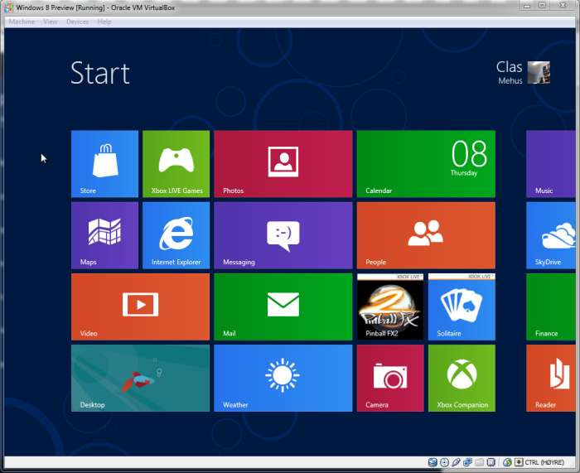The width and height of the screenshot is (580, 473).
Task: Launch the Pinball FX2 game tile
Action: (390, 306)
